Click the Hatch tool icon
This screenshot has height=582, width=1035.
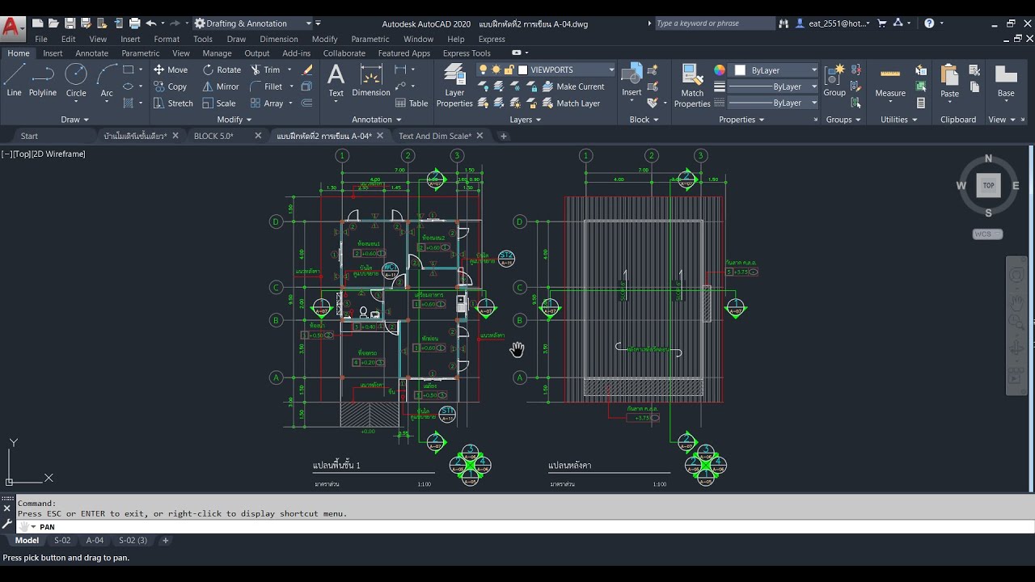click(x=128, y=103)
